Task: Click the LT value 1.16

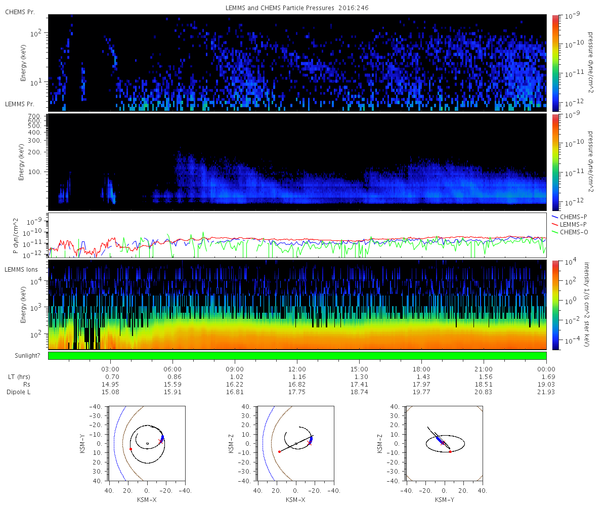Action: [x=299, y=377]
